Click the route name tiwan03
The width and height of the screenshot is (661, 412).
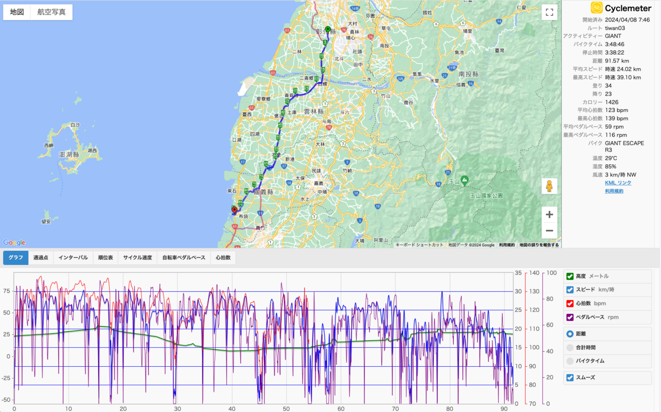(615, 28)
